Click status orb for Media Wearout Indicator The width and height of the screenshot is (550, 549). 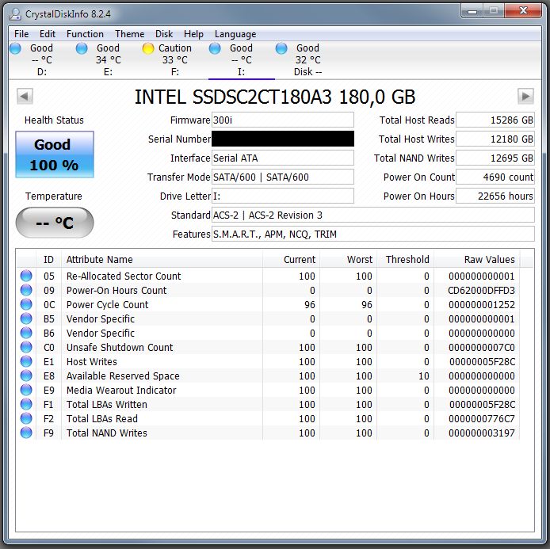coord(26,390)
